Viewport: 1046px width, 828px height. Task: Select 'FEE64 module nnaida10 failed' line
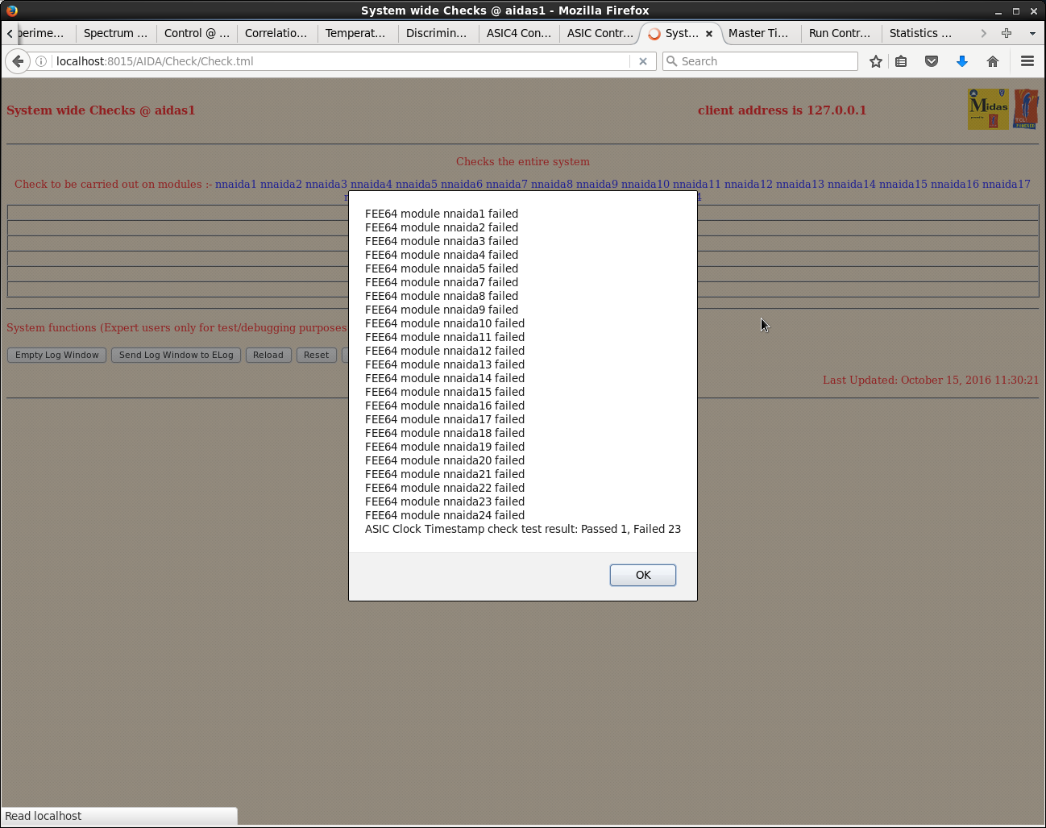[x=445, y=323]
